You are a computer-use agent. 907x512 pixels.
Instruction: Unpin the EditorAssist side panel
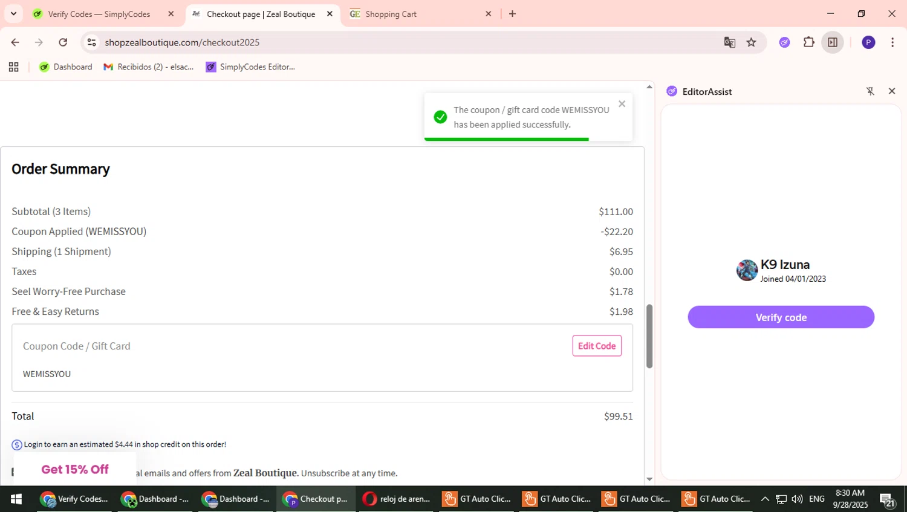click(x=870, y=91)
